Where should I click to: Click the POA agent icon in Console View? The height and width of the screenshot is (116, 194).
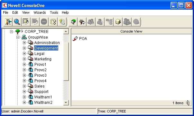[x=75, y=38]
